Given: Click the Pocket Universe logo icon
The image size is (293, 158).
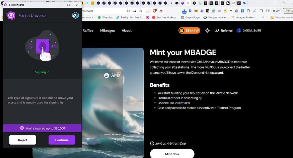Looking at the screenshot, I should point(11,15).
